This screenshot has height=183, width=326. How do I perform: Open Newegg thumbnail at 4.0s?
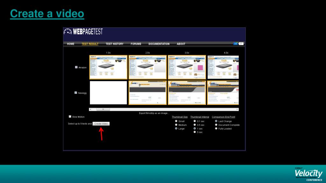pyautogui.click(x=223, y=93)
